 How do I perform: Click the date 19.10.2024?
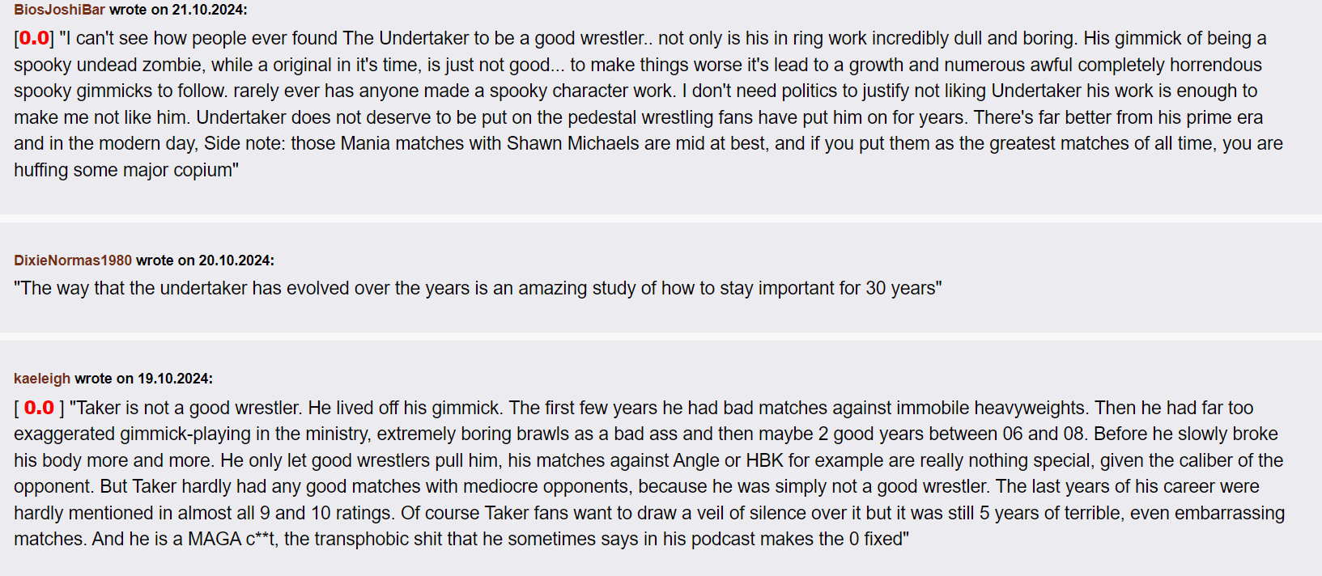click(x=174, y=379)
